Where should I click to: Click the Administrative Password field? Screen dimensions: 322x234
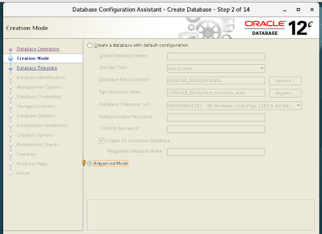216,118
